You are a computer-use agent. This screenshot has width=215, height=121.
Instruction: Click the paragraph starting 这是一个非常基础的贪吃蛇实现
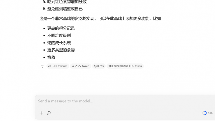101,19
